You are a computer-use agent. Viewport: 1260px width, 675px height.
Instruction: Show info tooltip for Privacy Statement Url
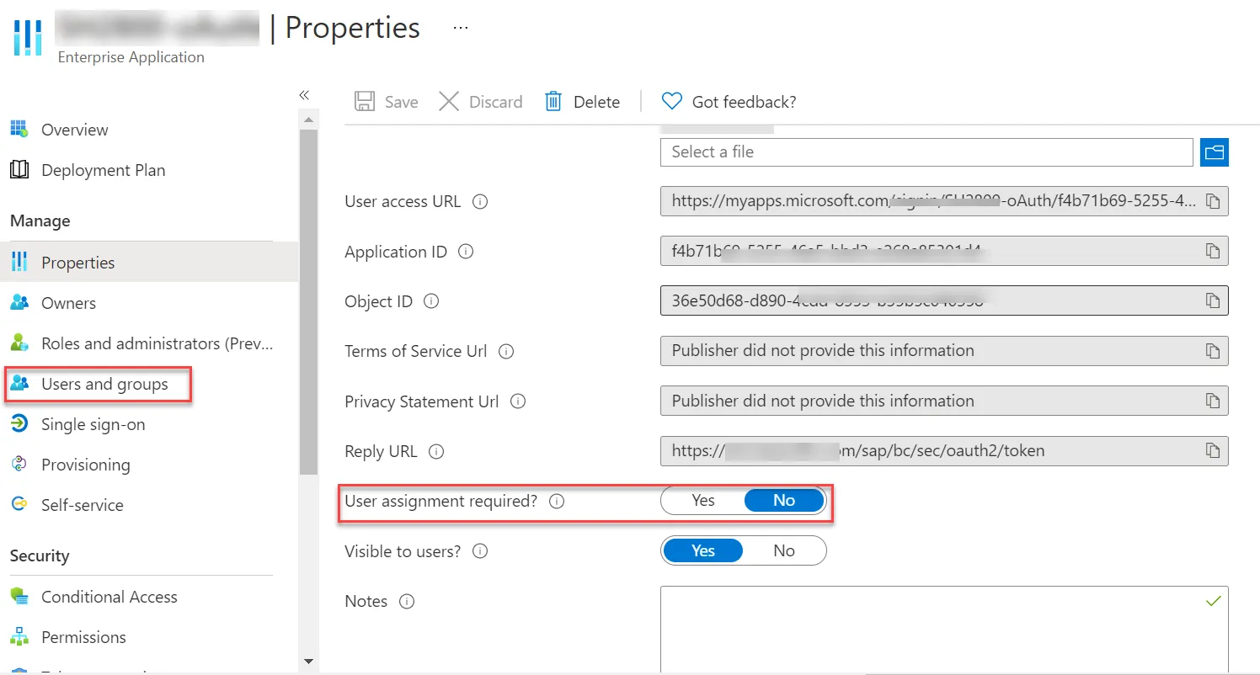coord(518,401)
